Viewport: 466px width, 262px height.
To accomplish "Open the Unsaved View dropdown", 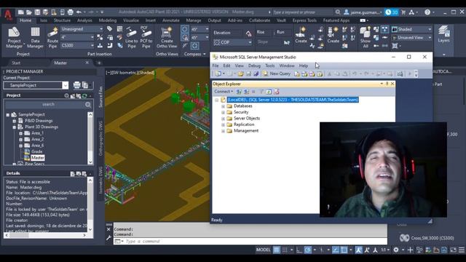I will [x=411, y=38].
